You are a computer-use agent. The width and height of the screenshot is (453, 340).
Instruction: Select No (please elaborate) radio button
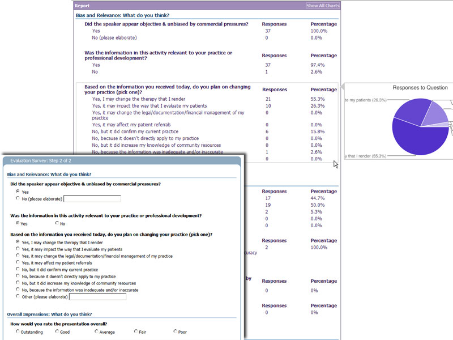[18, 198]
